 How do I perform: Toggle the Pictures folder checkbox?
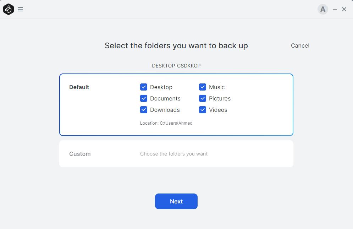click(203, 98)
